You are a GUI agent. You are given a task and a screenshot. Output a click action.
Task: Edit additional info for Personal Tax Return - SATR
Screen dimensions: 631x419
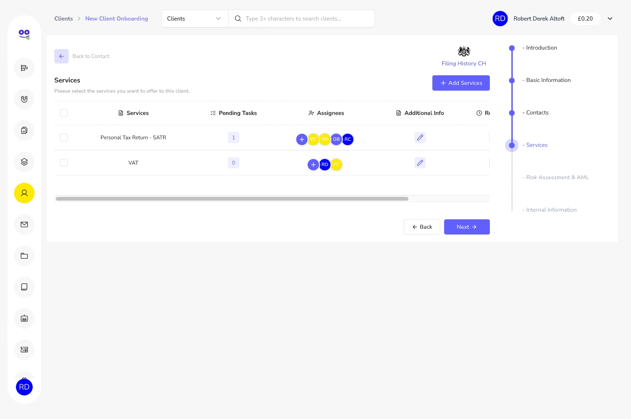(420, 137)
